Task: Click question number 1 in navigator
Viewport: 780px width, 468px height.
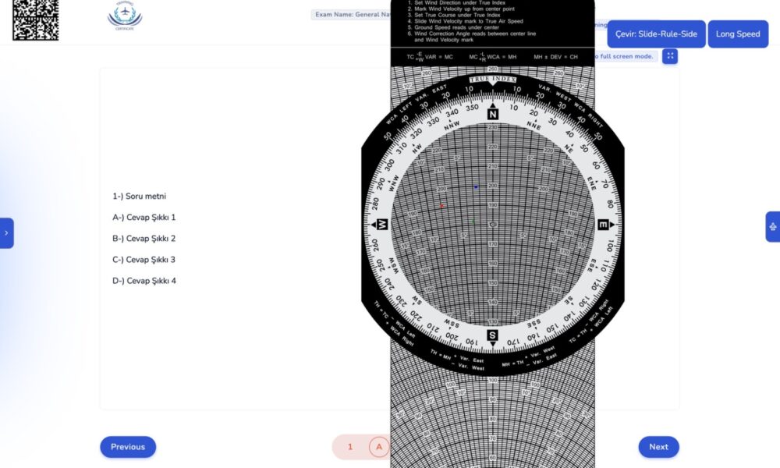Action: click(x=350, y=447)
